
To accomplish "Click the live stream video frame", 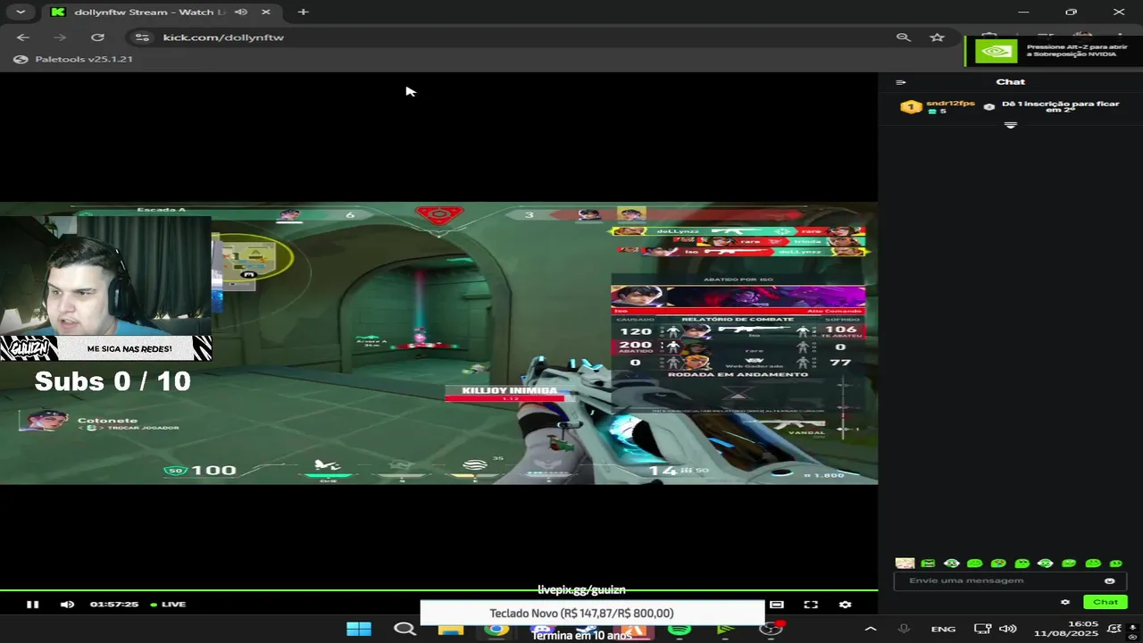I will 438,343.
